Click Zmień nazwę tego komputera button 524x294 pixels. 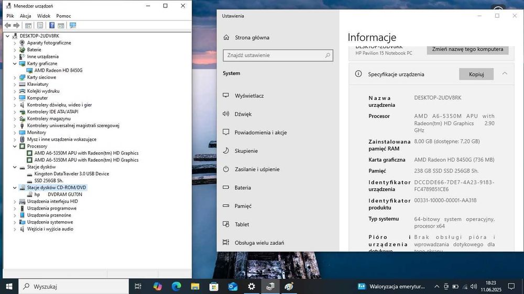tap(467, 50)
